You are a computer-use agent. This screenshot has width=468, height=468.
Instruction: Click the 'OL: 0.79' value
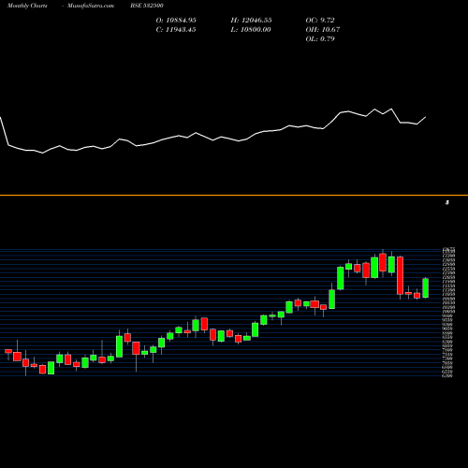(320, 39)
